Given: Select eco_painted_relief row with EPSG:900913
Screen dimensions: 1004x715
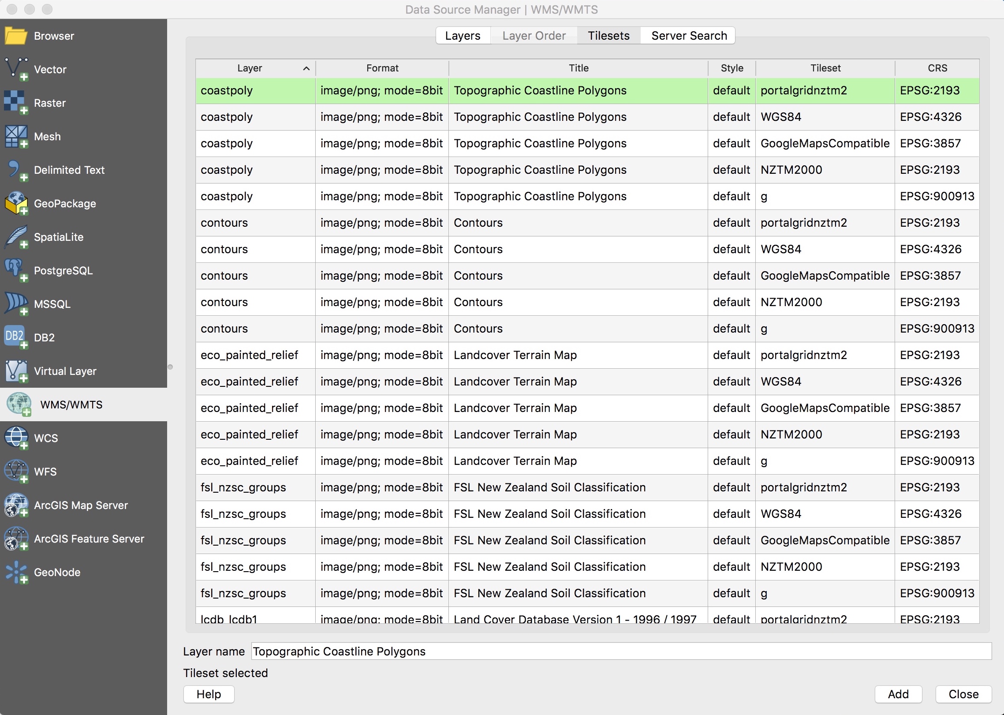Looking at the screenshot, I should coord(587,461).
